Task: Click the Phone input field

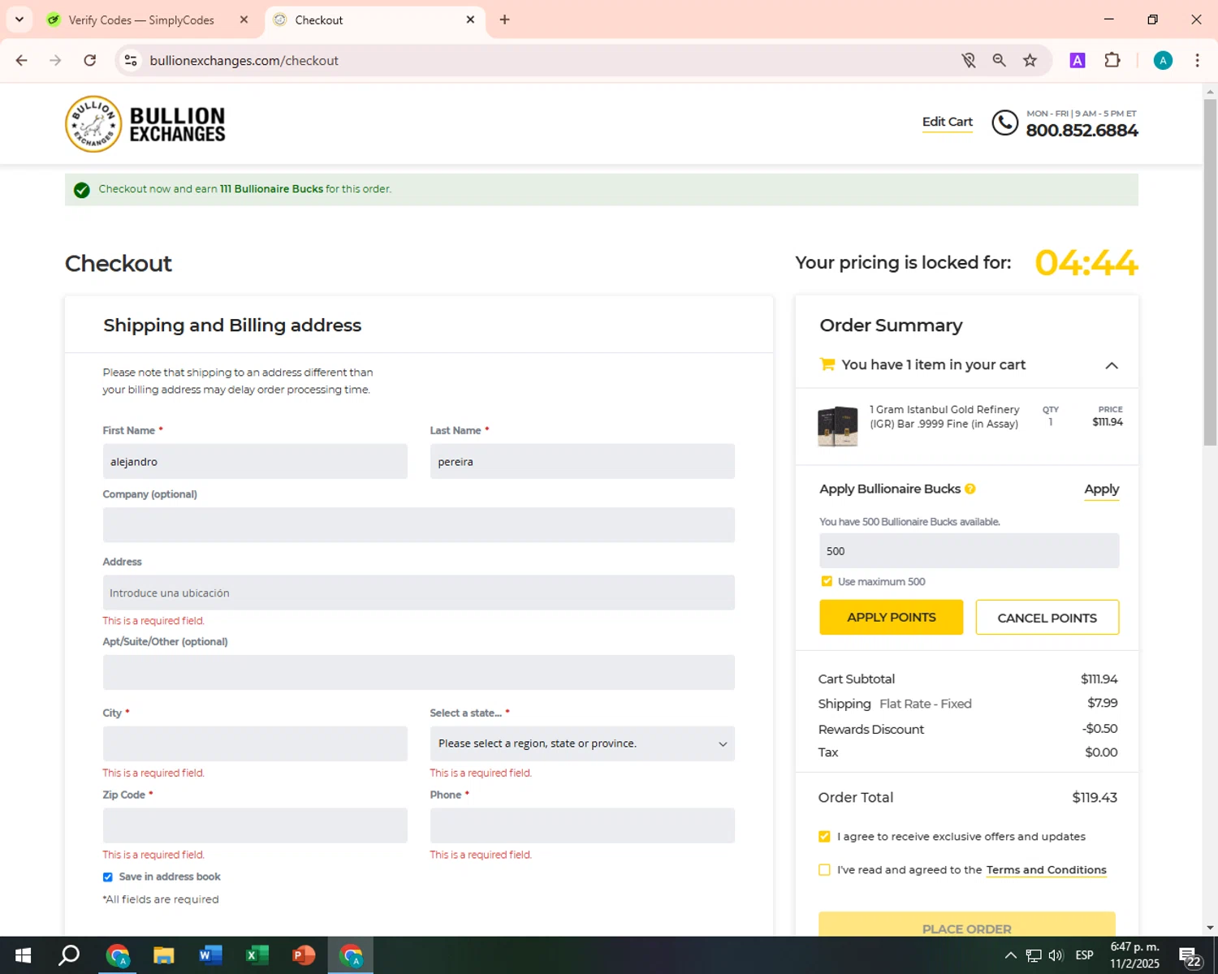Action: click(582, 825)
